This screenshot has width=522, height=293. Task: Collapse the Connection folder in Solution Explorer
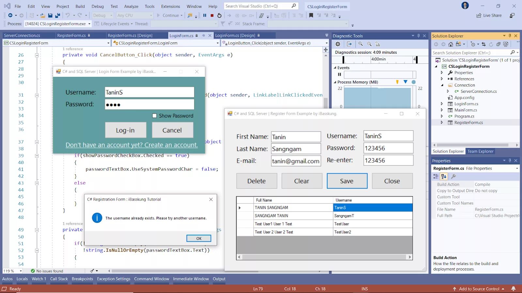[x=442, y=85]
